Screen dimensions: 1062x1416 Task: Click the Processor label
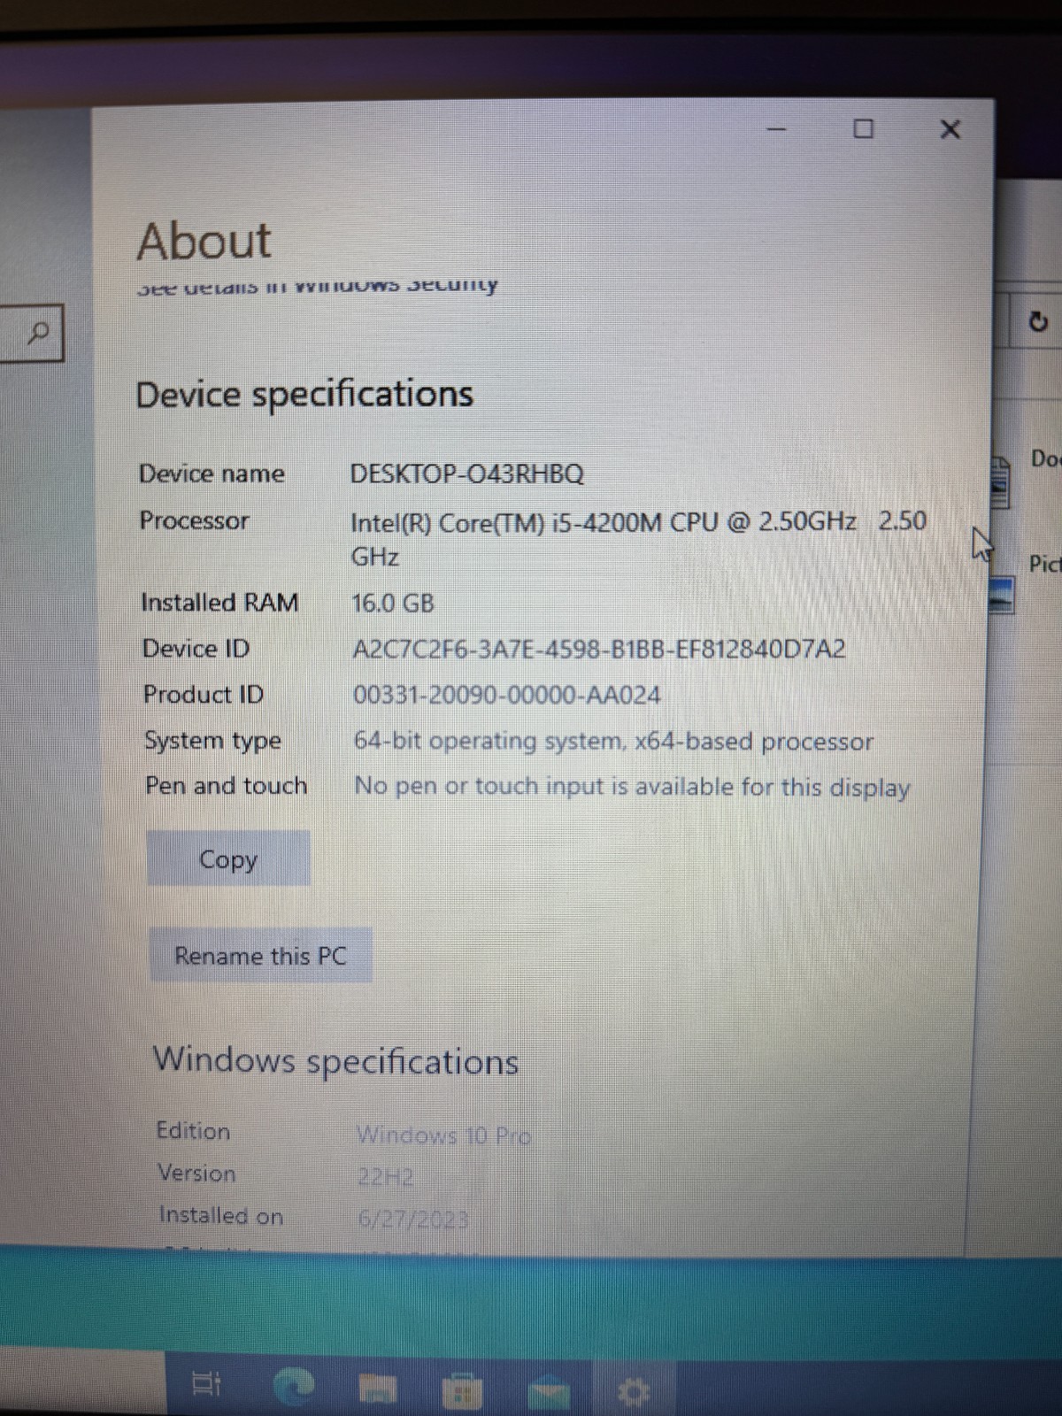tap(194, 520)
